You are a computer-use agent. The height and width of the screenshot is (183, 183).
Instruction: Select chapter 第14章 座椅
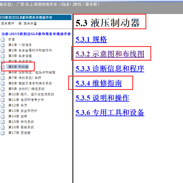click(18, 116)
